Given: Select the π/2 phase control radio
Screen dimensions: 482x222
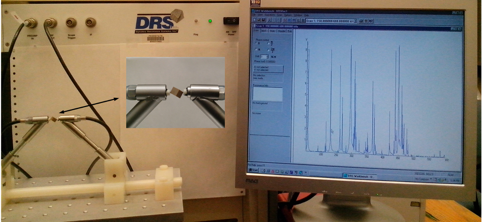Looking at the screenshot, I should (x=269, y=43).
